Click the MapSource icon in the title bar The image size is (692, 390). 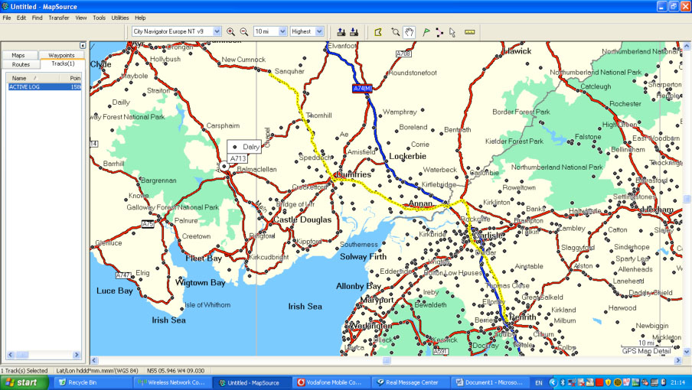[5, 6]
